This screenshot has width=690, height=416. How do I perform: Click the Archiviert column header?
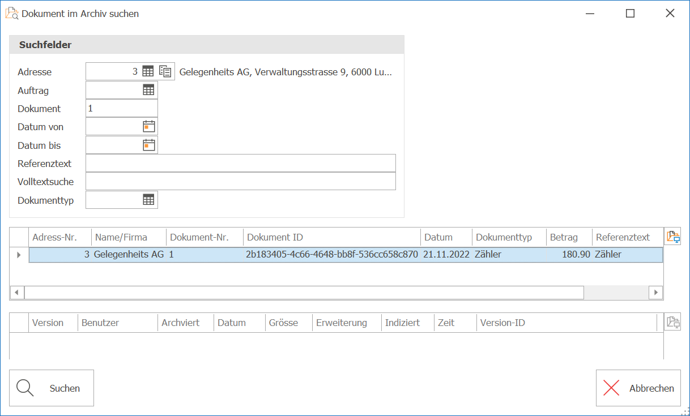point(186,323)
